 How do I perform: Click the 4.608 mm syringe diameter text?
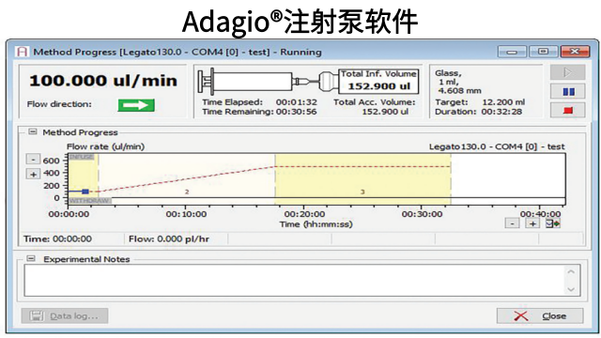pos(459,91)
